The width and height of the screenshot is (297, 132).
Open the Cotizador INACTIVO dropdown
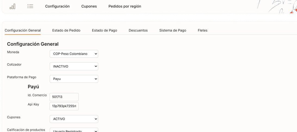[x=74, y=66]
